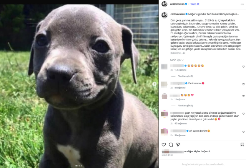Image resolution: width=246 pixels, height=168 pixels.
Task: Open the caption author avatar
Action: click(x=165, y=15)
